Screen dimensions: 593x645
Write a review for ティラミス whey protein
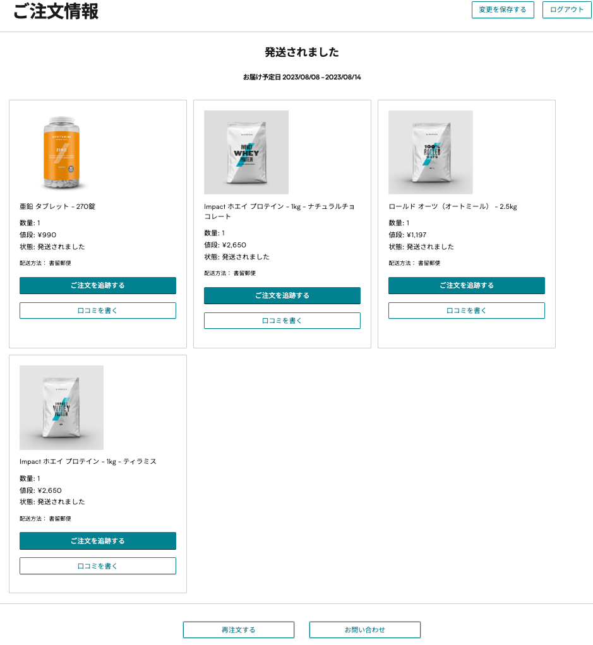tap(98, 566)
